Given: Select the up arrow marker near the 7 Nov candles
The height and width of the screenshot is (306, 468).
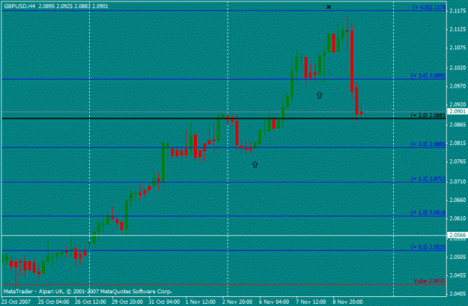Looking at the screenshot, I should tap(319, 95).
